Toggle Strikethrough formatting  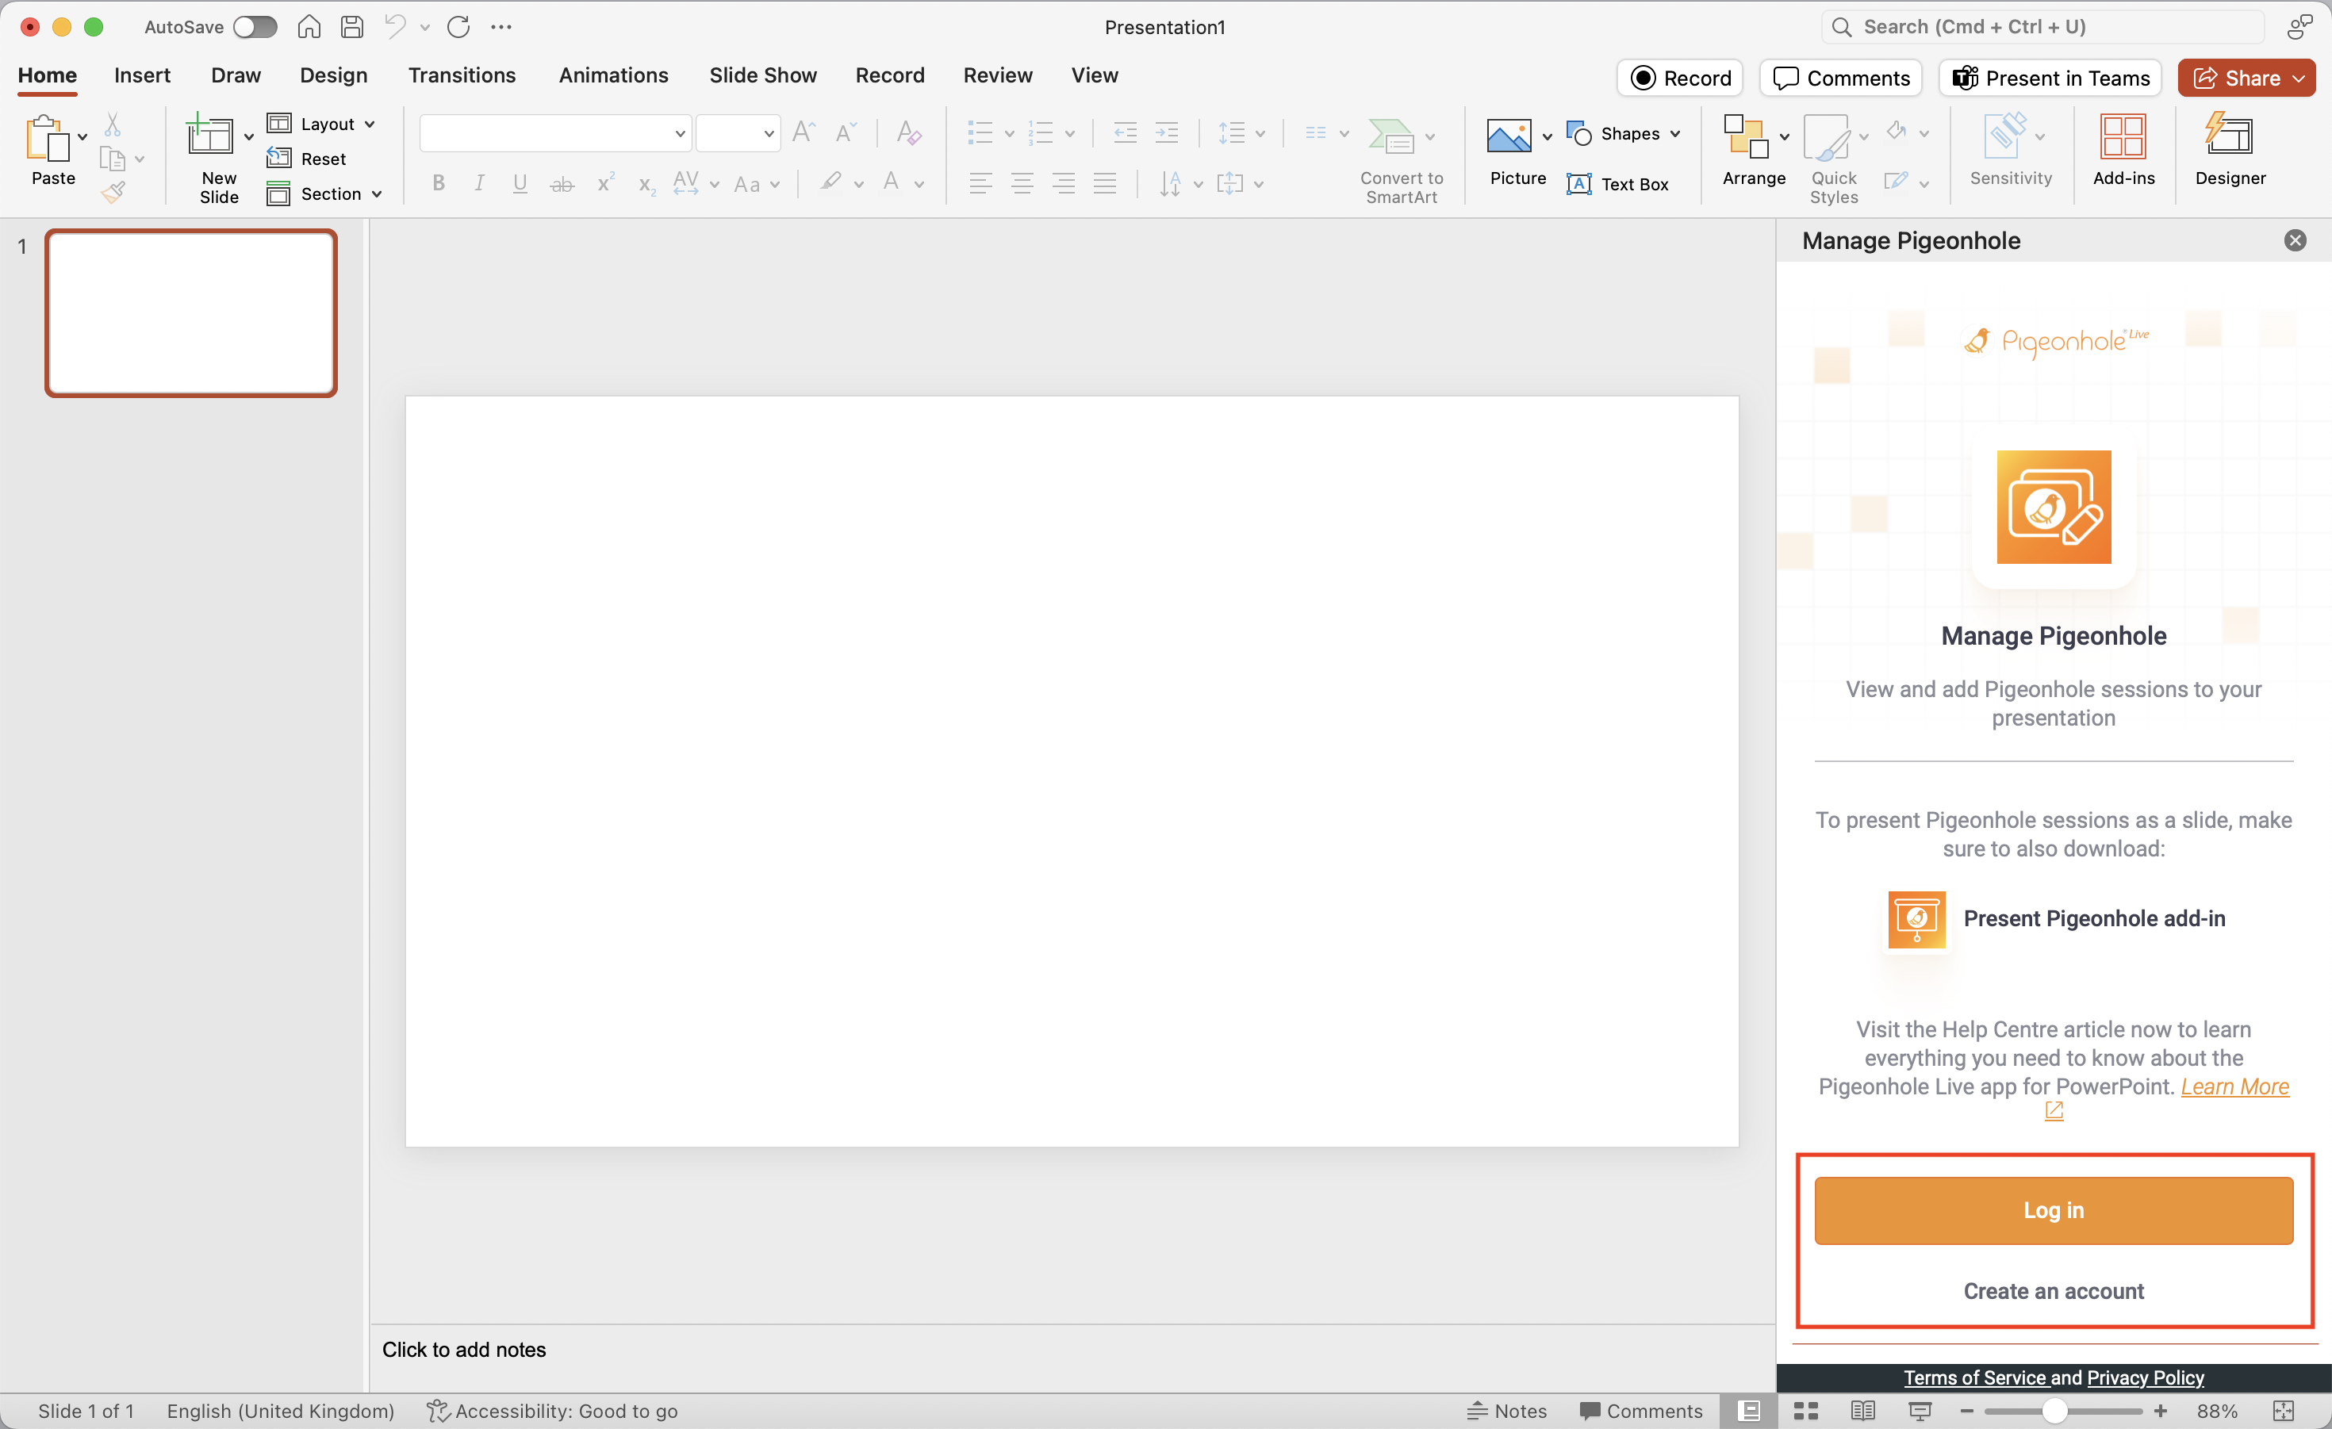[x=562, y=184]
